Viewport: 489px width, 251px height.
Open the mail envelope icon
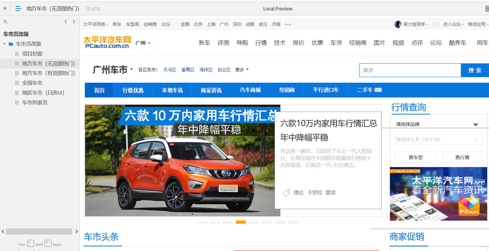tap(436, 24)
